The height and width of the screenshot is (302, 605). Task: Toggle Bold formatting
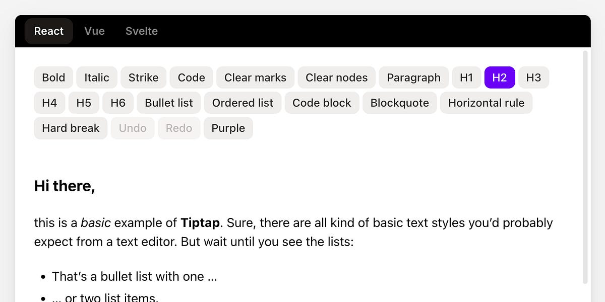tap(53, 78)
